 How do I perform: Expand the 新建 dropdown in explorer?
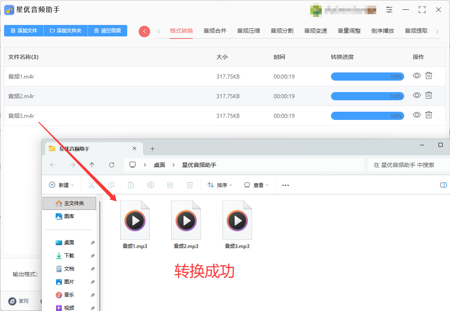(62, 185)
